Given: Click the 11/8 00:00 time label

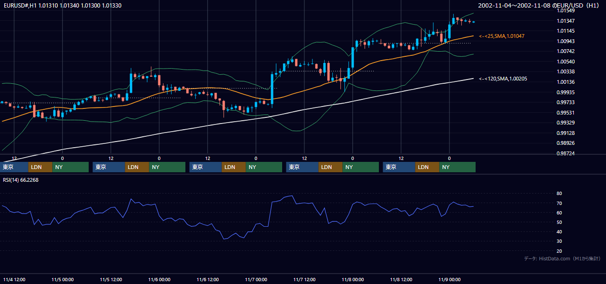Looking at the screenshot, I should [353, 279].
